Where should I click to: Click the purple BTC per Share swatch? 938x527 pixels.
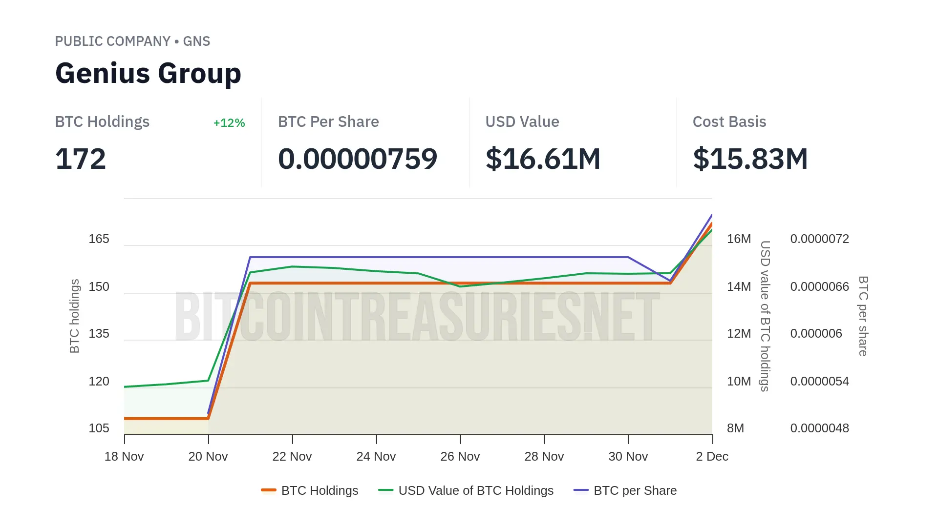click(581, 490)
